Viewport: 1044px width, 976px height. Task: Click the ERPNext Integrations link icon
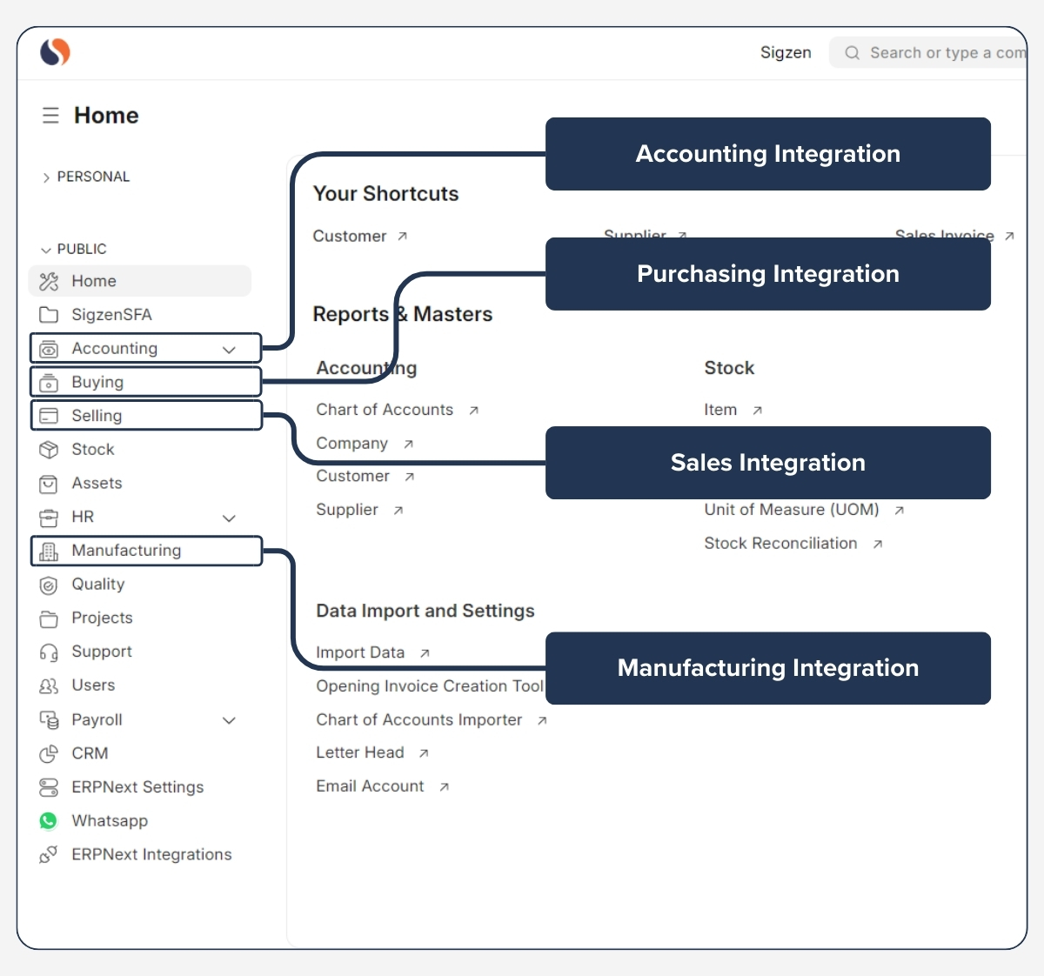pos(49,854)
